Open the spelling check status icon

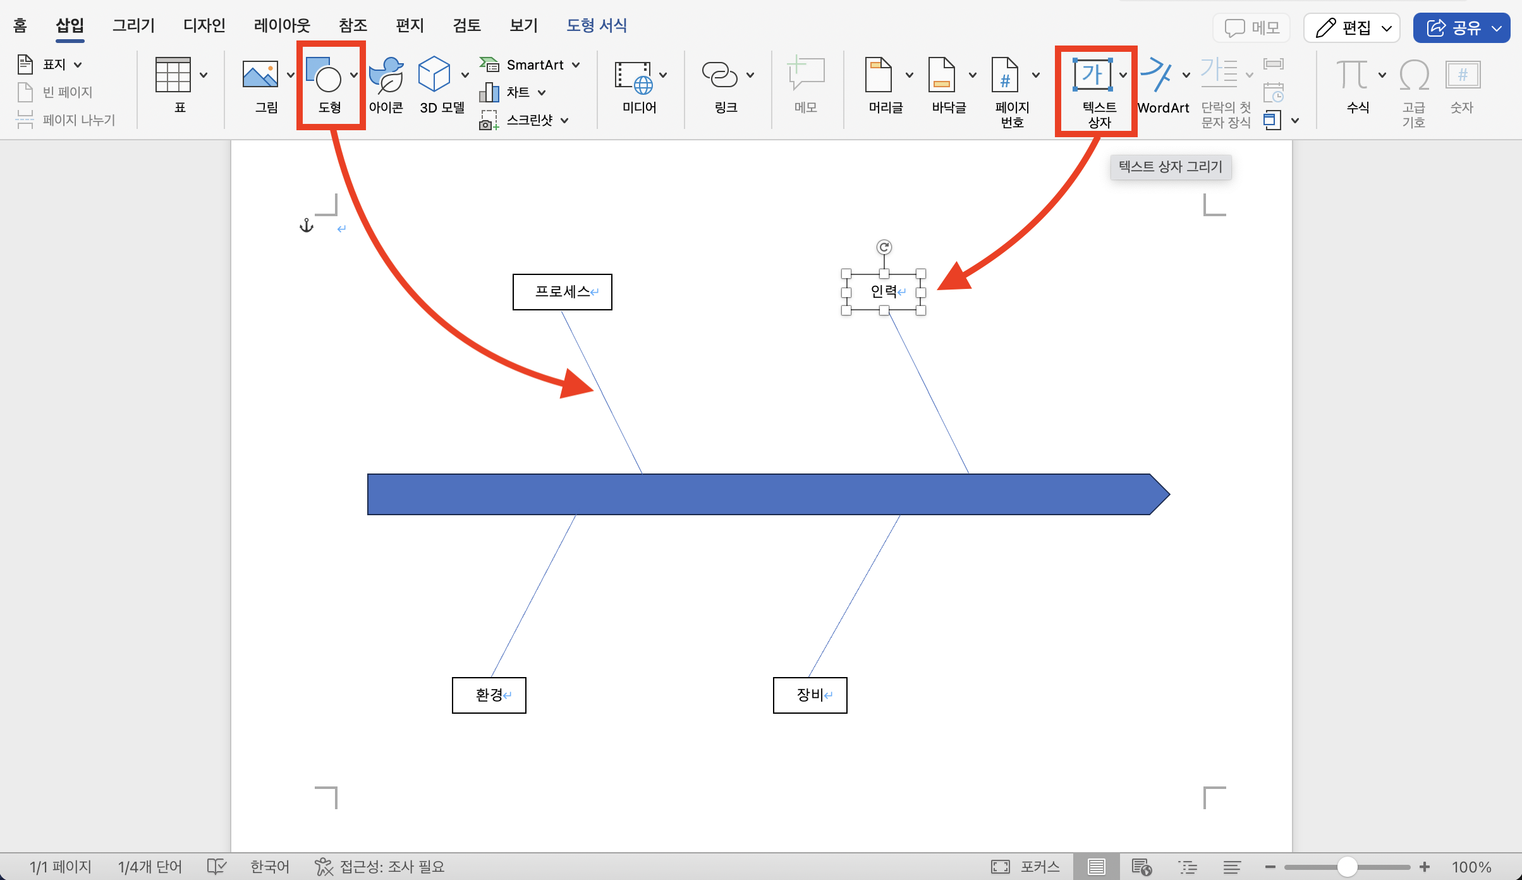pyautogui.click(x=217, y=867)
